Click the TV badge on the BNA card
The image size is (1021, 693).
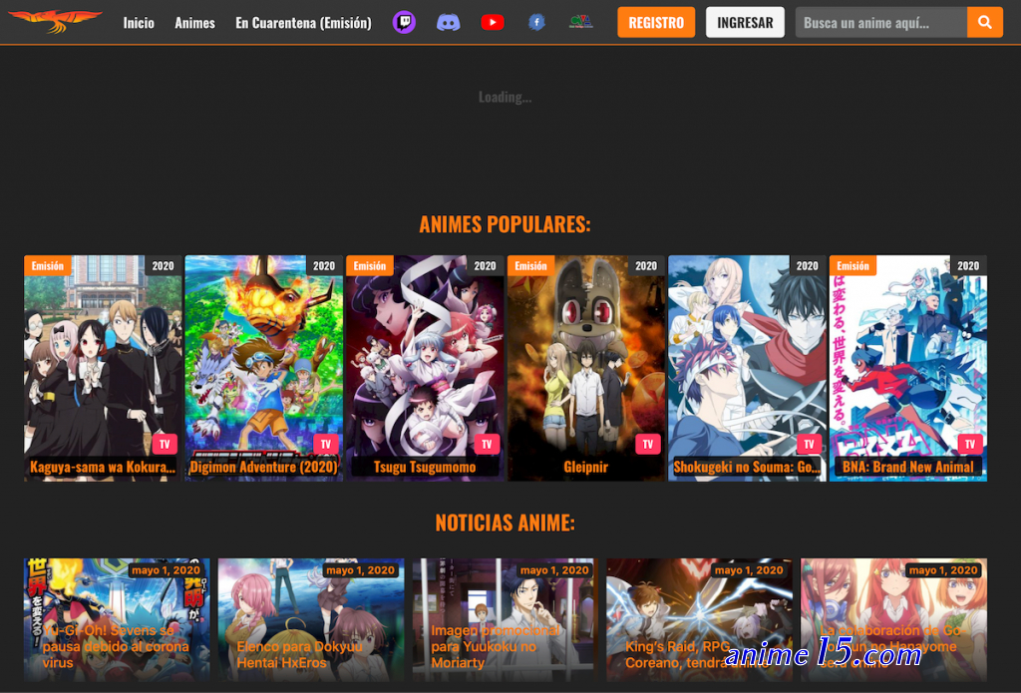969,444
